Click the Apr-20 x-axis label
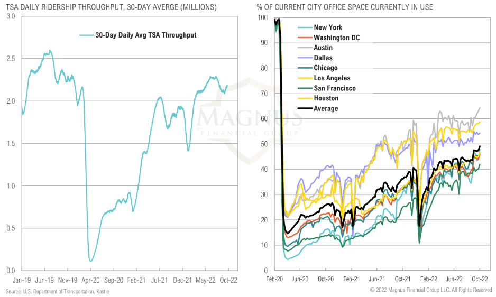This screenshot has height=297, width=496. click(x=91, y=280)
